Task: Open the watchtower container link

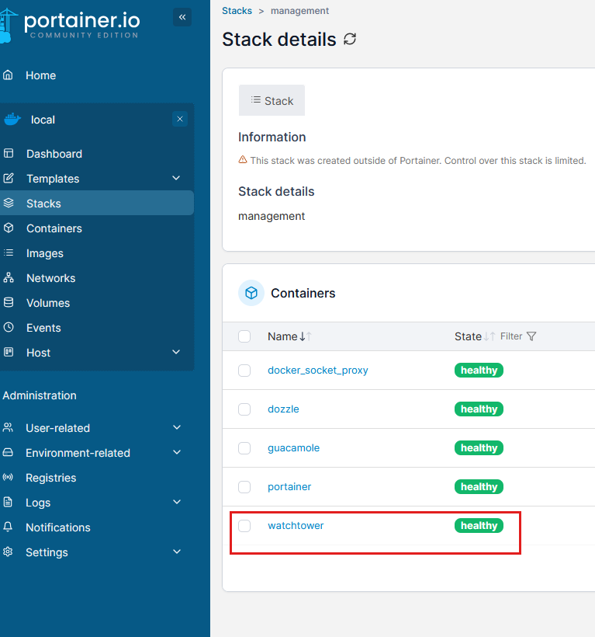Action: (x=296, y=526)
